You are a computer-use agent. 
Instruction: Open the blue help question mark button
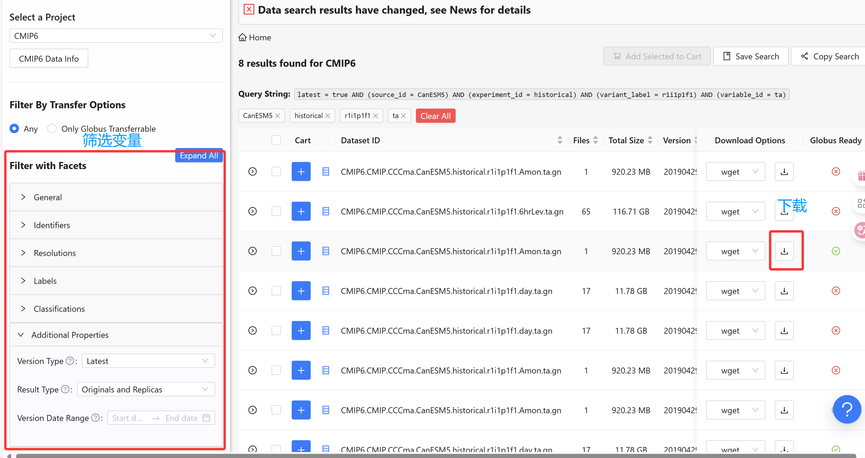tap(847, 409)
